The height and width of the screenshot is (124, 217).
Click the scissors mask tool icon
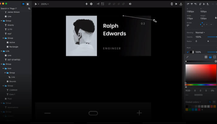coord(98,4)
